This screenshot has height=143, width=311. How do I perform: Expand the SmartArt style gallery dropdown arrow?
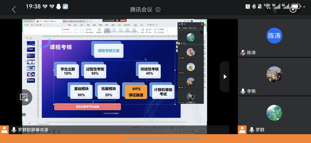[x=139, y=32]
